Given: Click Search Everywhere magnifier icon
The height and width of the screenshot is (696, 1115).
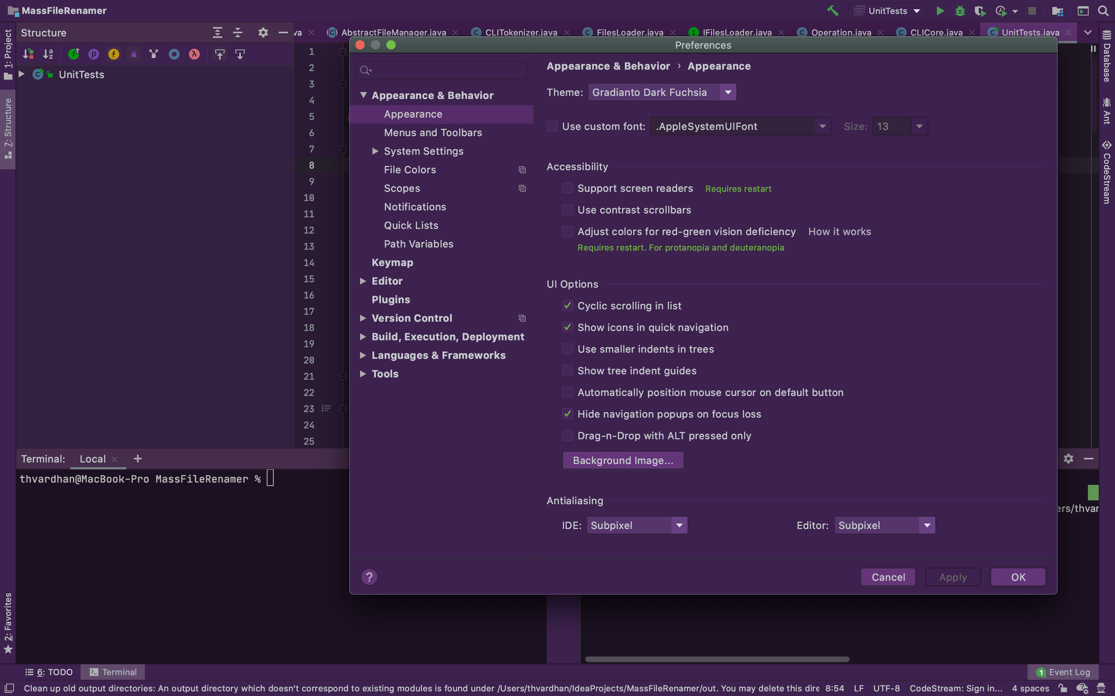Looking at the screenshot, I should point(1103,10).
